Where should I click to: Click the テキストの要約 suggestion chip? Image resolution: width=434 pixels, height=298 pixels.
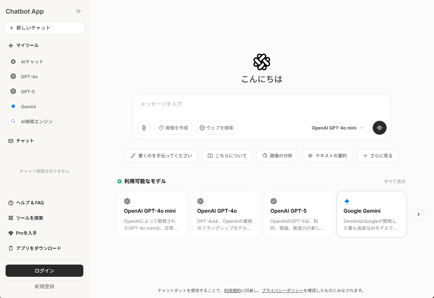pos(327,156)
